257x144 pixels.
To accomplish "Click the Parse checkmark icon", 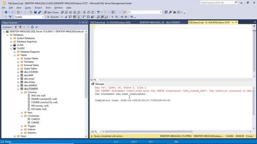I will [x=66, y=17].
